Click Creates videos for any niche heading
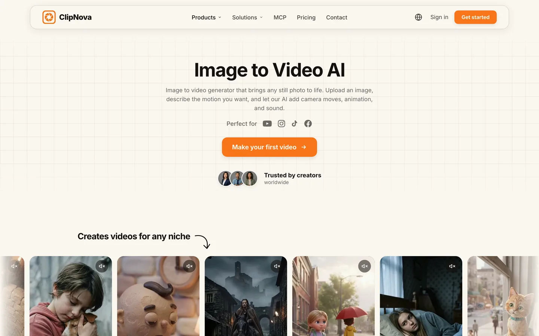This screenshot has height=336, width=539. click(x=134, y=236)
